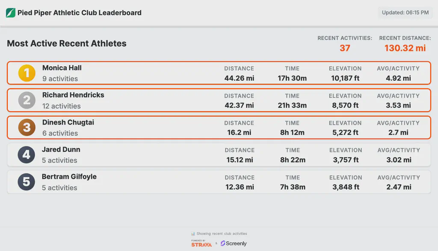Select the Most Active Recent Athletes heading
The height and width of the screenshot is (251, 438).
point(66,43)
